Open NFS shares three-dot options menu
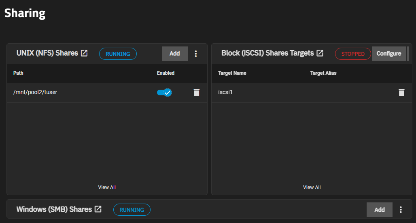 [196, 54]
